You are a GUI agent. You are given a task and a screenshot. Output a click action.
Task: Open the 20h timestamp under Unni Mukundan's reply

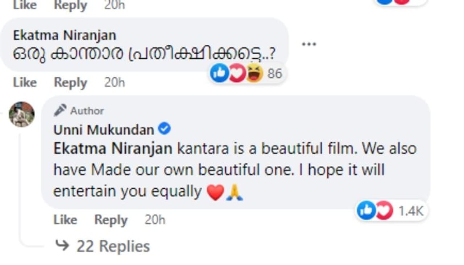tap(155, 220)
